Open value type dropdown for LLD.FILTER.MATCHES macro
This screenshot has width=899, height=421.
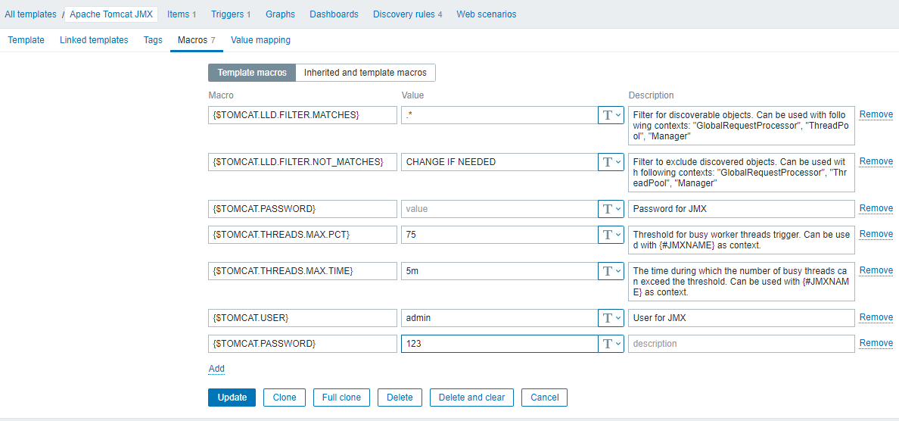click(611, 114)
